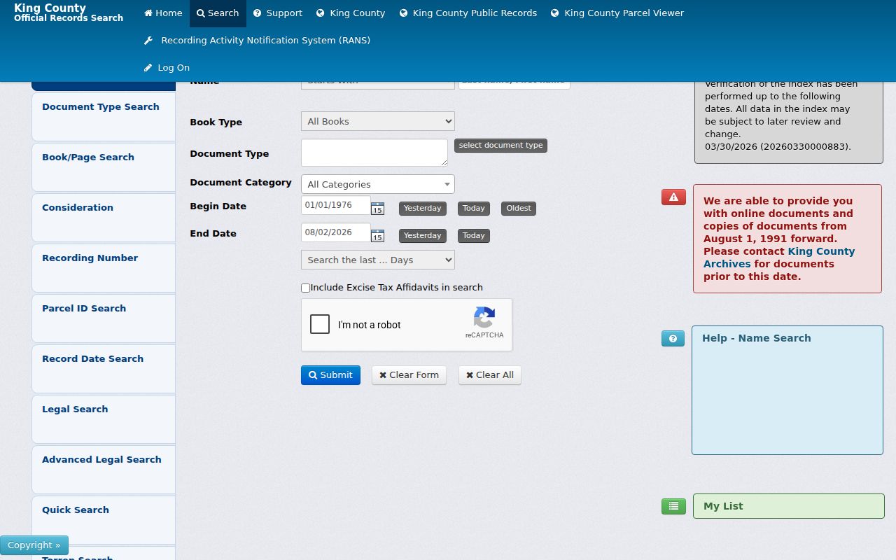Image resolution: width=896 pixels, height=560 pixels.
Task: Click the reCAPTCHA logo icon
Action: pos(484,318)
